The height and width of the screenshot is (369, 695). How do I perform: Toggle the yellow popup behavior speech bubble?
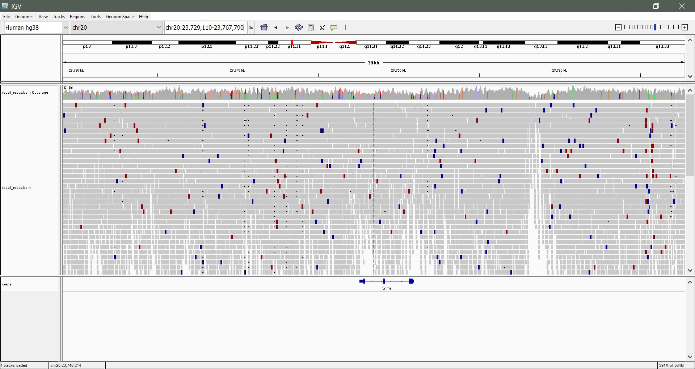tap(334, 27)
